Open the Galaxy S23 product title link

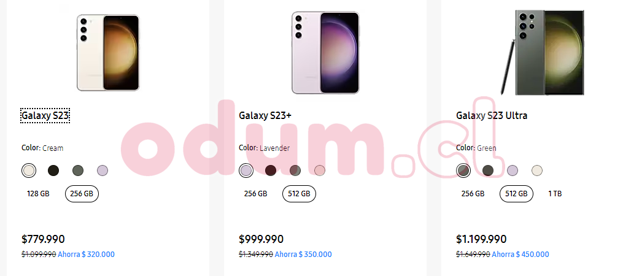[45, 115]
